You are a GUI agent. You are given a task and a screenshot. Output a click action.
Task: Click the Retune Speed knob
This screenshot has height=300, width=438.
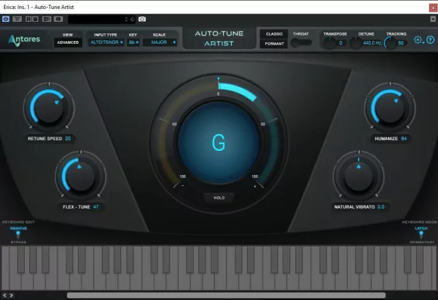(x=49, y=108)
